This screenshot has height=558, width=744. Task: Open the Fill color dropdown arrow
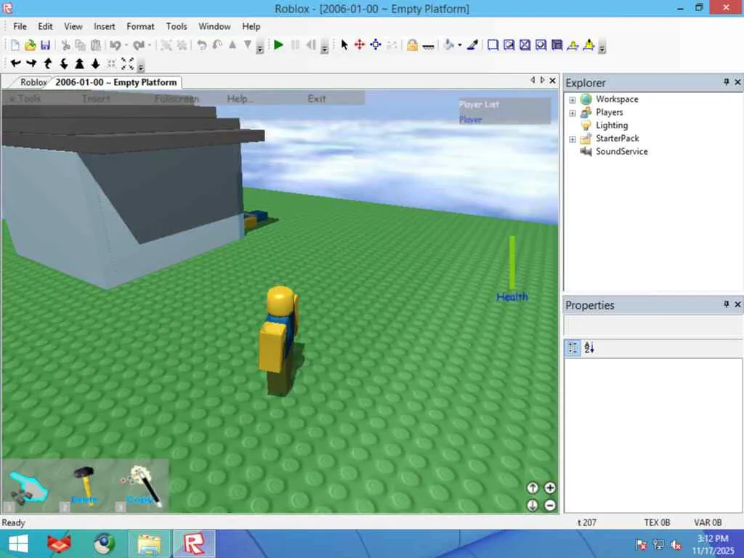460,46
